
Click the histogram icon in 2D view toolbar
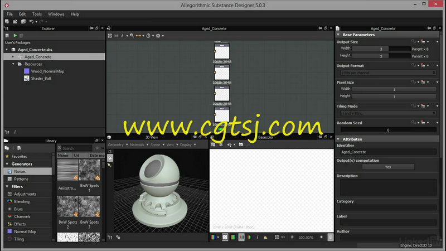point(265,237)
